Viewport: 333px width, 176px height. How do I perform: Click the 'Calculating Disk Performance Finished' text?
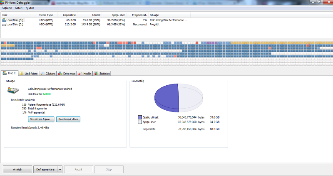point(50,89)
